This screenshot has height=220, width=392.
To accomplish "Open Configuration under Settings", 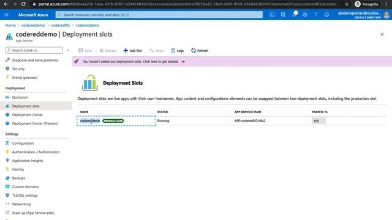I will [x=23, y=143].
